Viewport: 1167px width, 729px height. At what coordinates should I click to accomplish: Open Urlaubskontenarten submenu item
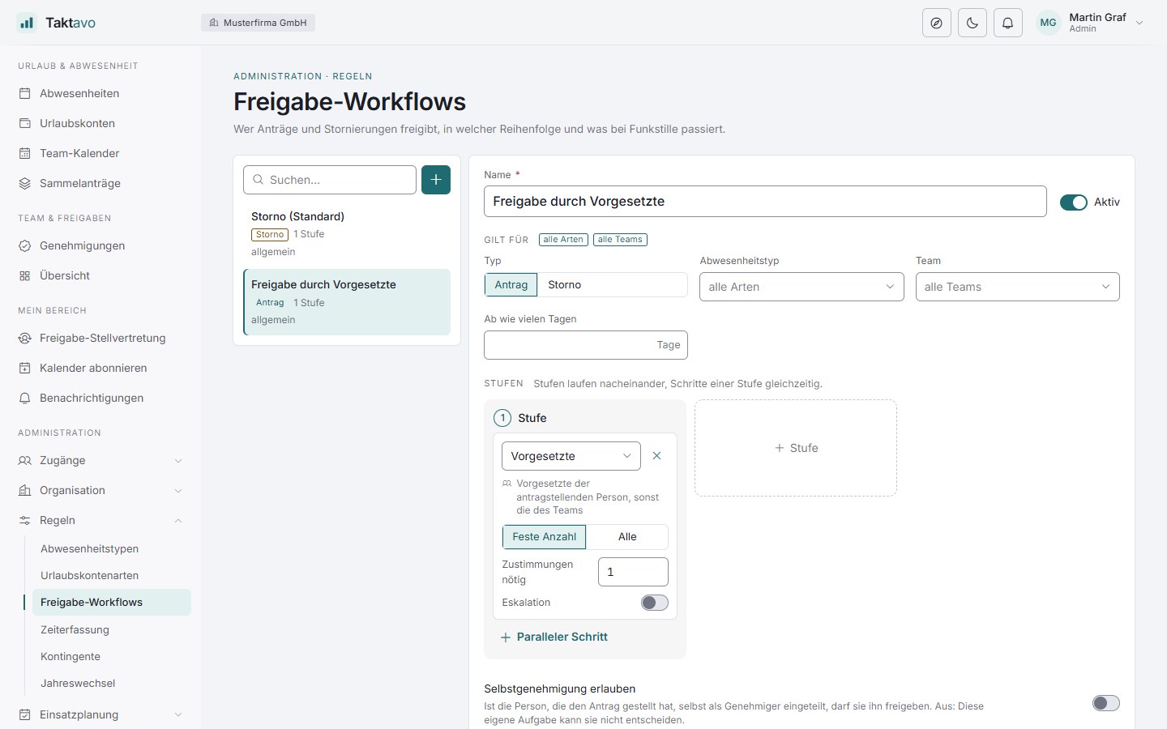pos(112,575)
